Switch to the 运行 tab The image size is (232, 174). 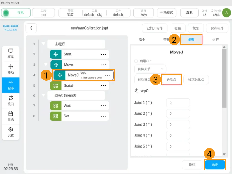coord(215,40)
